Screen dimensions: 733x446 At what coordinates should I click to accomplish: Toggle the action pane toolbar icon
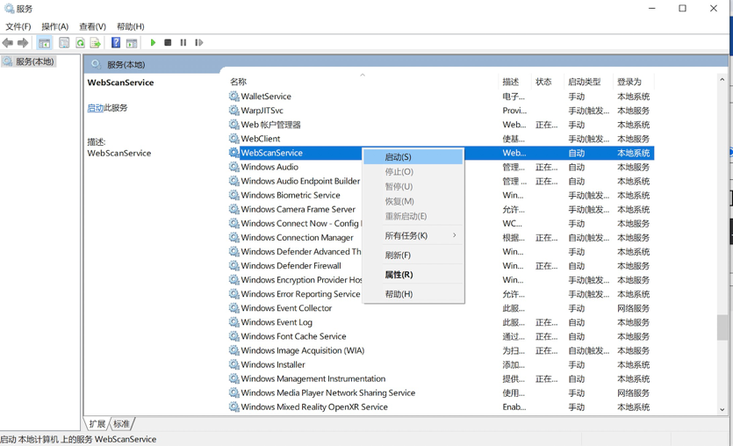pyautogui.click(x=132, y=43)
